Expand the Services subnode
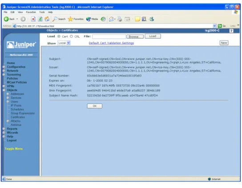Image resolution: width=242 pixels, height=188 pixels. tap(8, 98)
